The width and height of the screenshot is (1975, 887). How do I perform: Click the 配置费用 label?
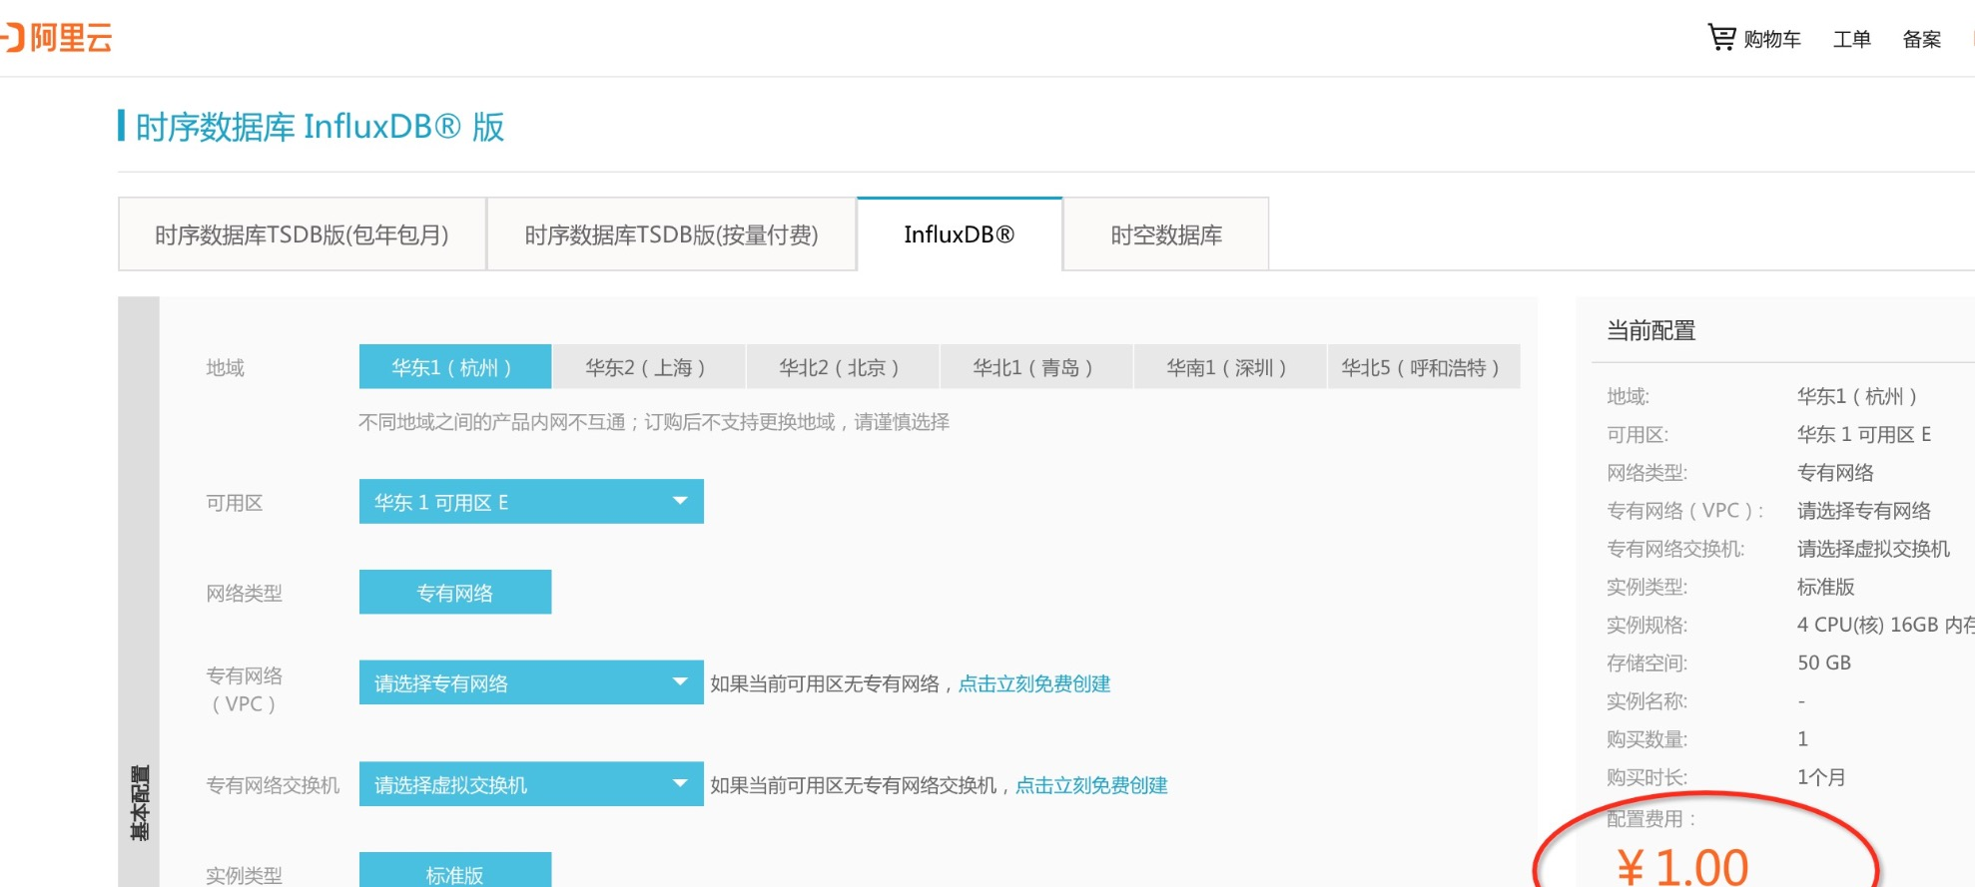pyautogui.click(x=1651, y=819)
